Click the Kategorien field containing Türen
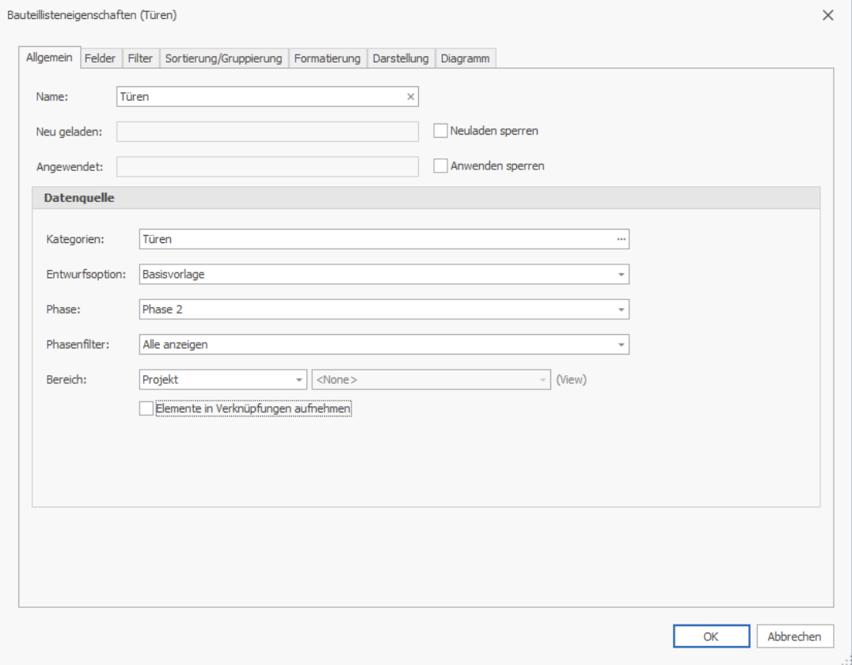Viewport: 852px width, 665px height. (377, 239)
